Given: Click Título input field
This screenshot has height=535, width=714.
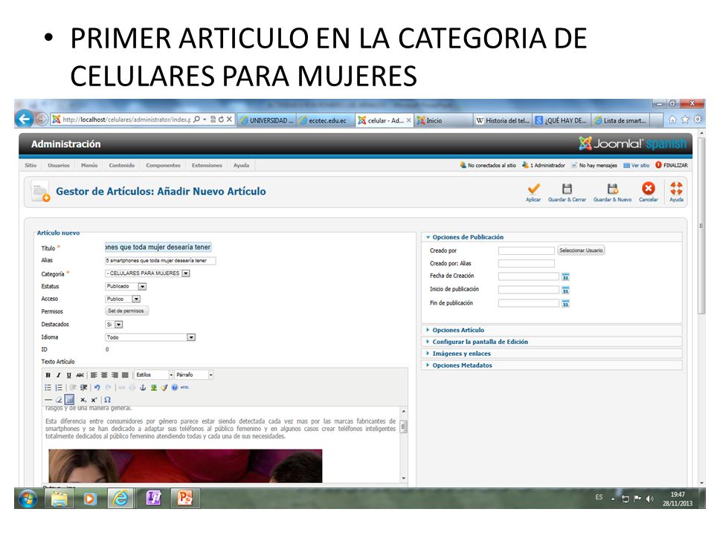Looking at the screenshot, I should coord(158,247).
